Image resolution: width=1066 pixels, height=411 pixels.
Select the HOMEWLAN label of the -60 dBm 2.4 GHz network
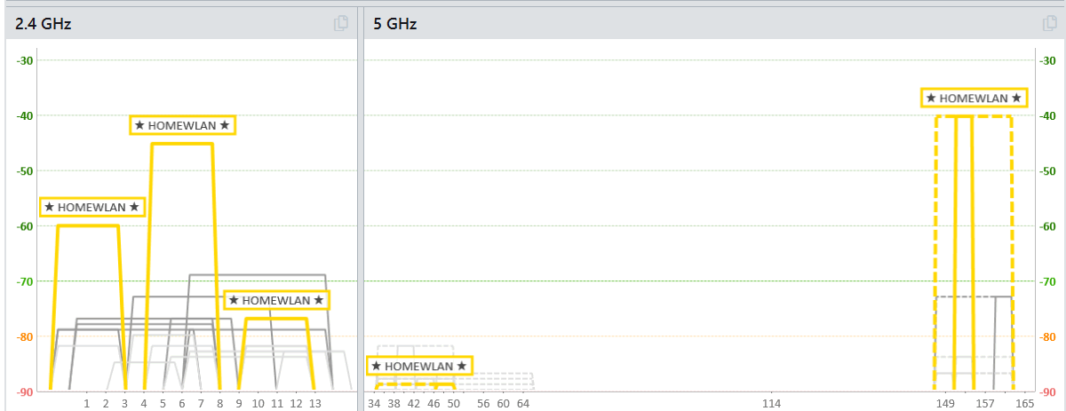[92, 207]
